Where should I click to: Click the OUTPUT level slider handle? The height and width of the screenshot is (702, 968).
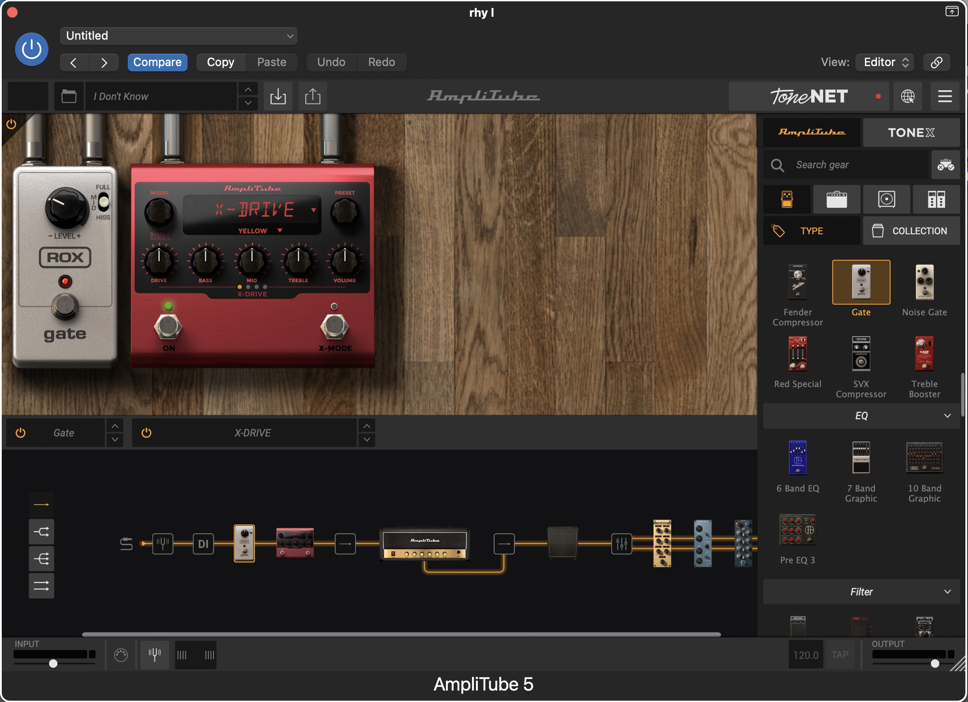pos(935,663)
